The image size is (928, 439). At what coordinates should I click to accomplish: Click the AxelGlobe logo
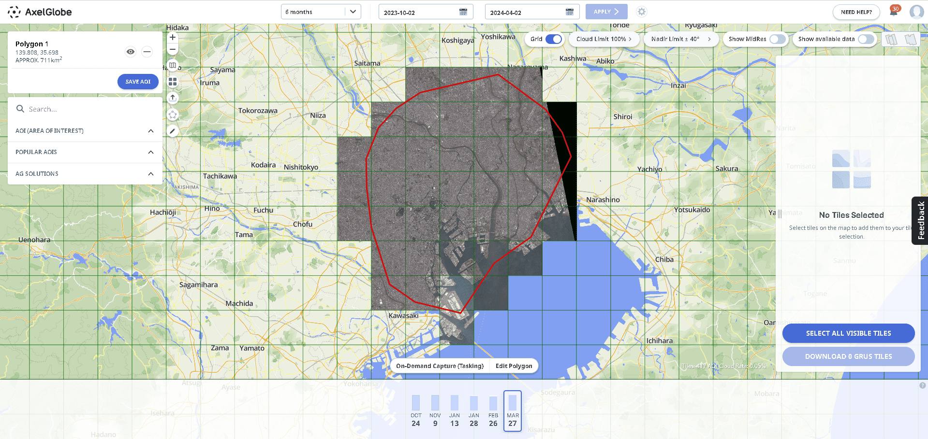click(x=40, y=12)
